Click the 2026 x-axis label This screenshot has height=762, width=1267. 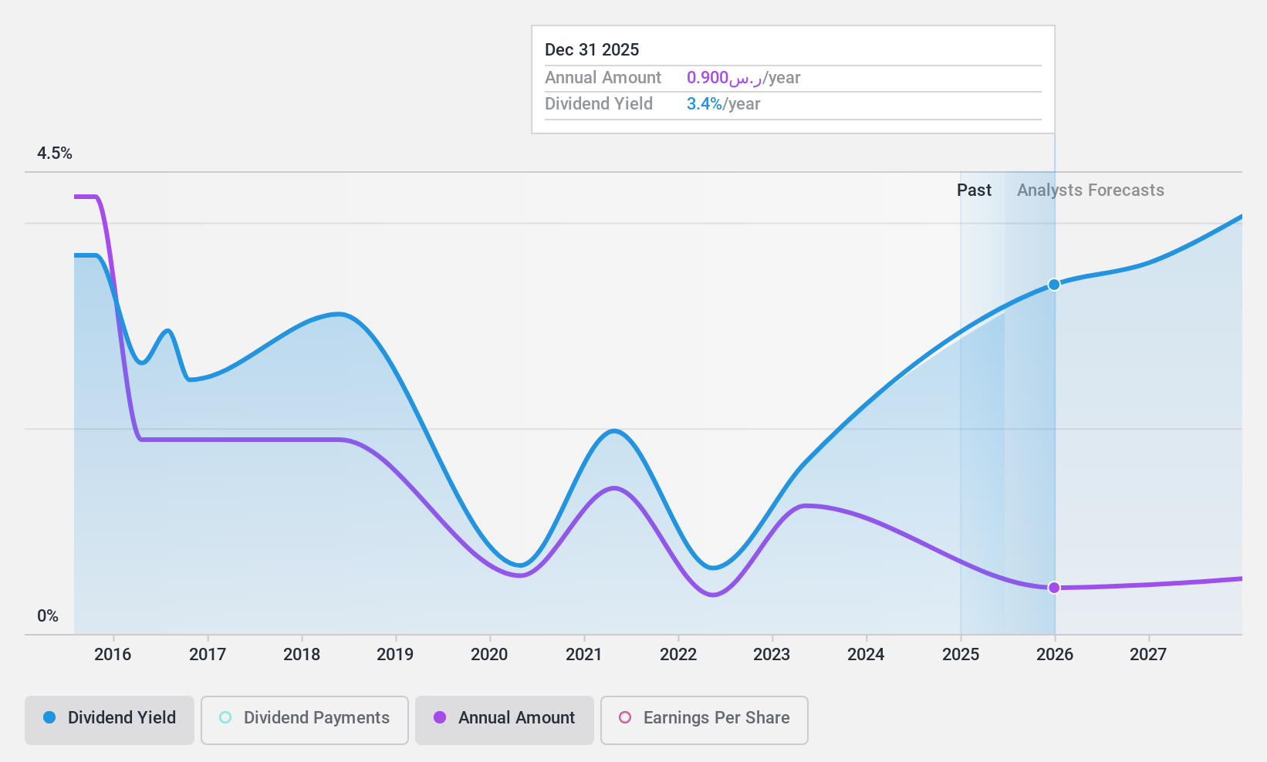[x=1055, y=655]
